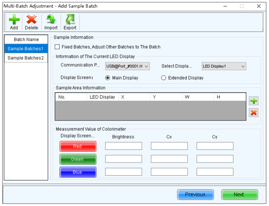This screenshot has height=206, width=269.
Task: Select Sample Batches1 in batch list
Action: tap(26, 49)
